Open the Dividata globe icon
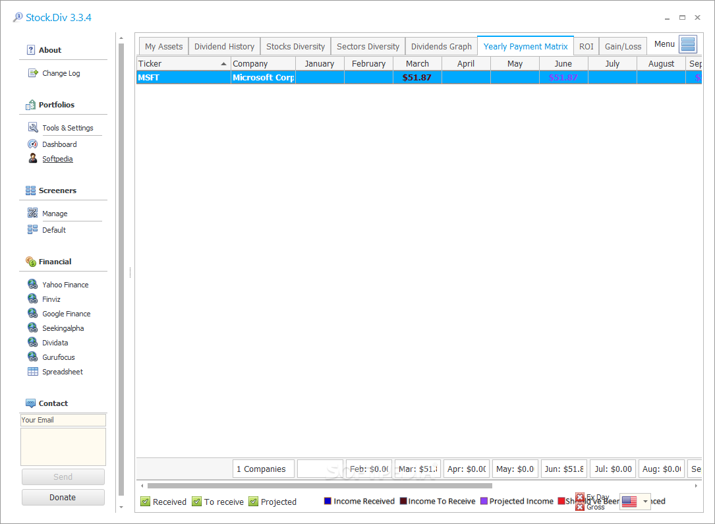This screenshot has height=524, width=715. coord(33,343)
